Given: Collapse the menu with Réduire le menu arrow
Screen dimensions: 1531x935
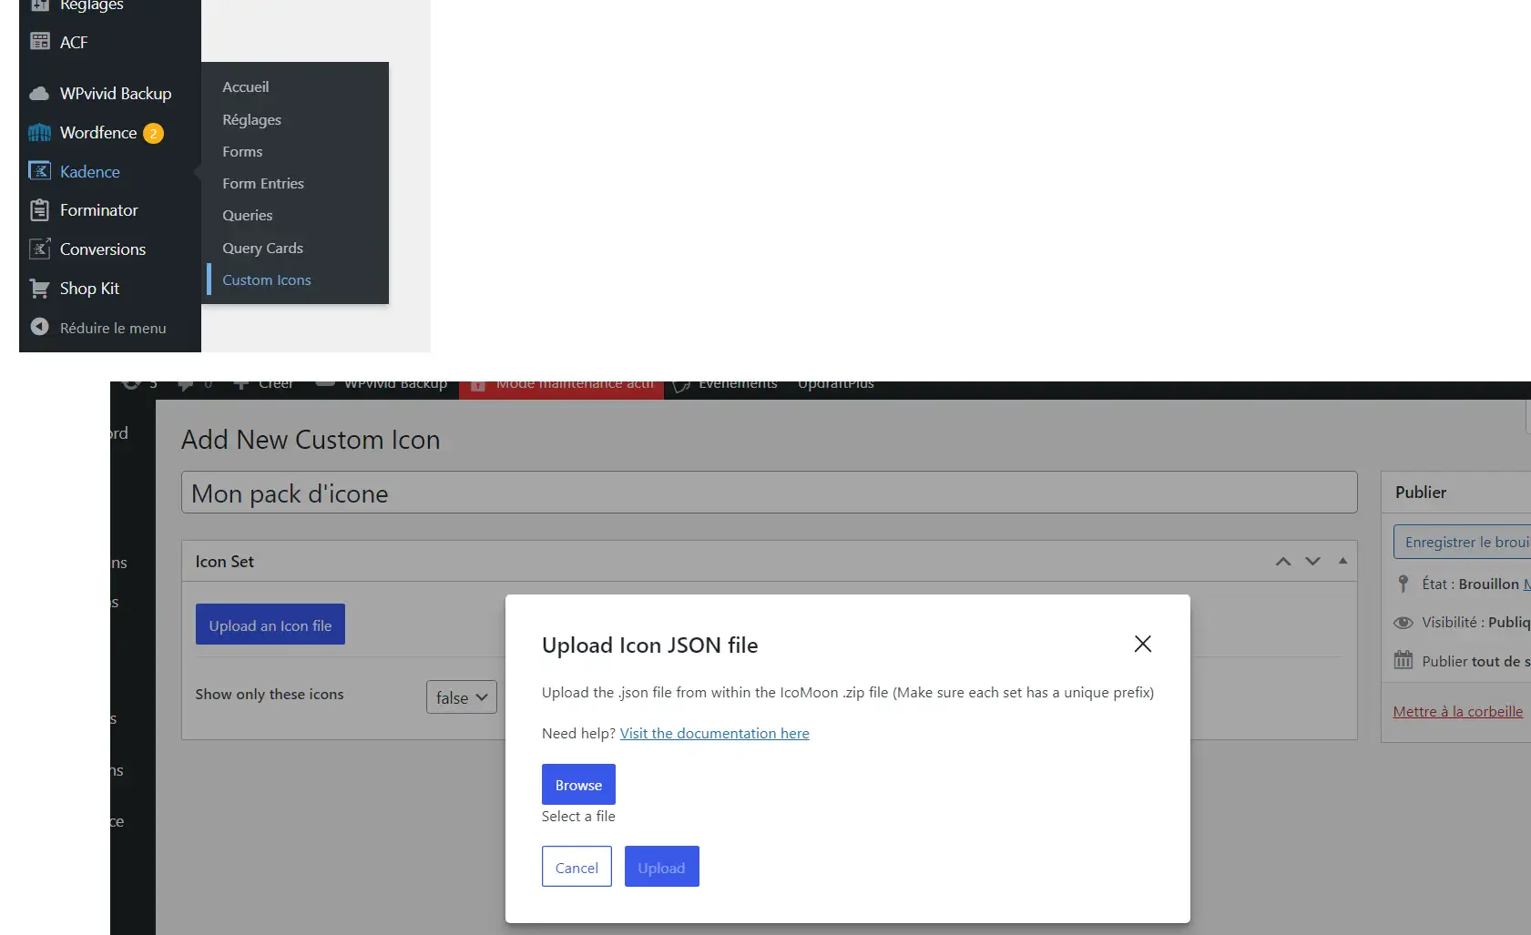Looking at the screenshot, I should click(39, 327).
